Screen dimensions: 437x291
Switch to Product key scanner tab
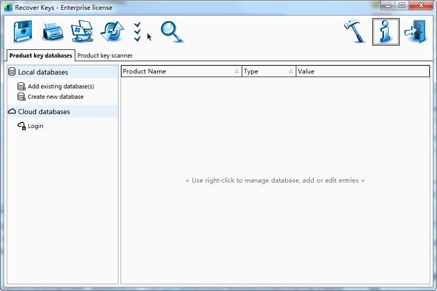(105, 56)
